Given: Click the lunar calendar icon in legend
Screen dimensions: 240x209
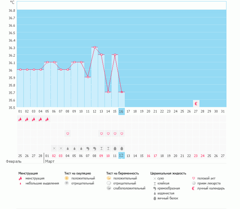Looking at the screenshot, I should tap(194, 188).
